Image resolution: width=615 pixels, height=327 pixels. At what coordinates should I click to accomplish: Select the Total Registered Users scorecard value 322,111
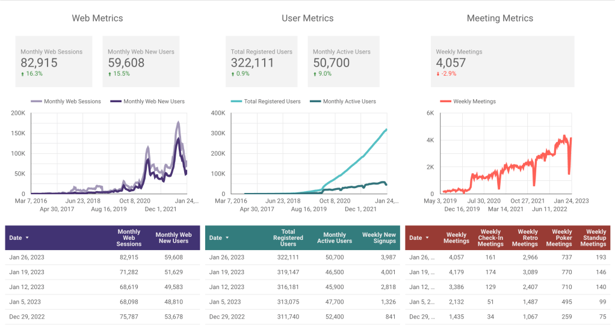pyautogui.click(x=252, y=63)
